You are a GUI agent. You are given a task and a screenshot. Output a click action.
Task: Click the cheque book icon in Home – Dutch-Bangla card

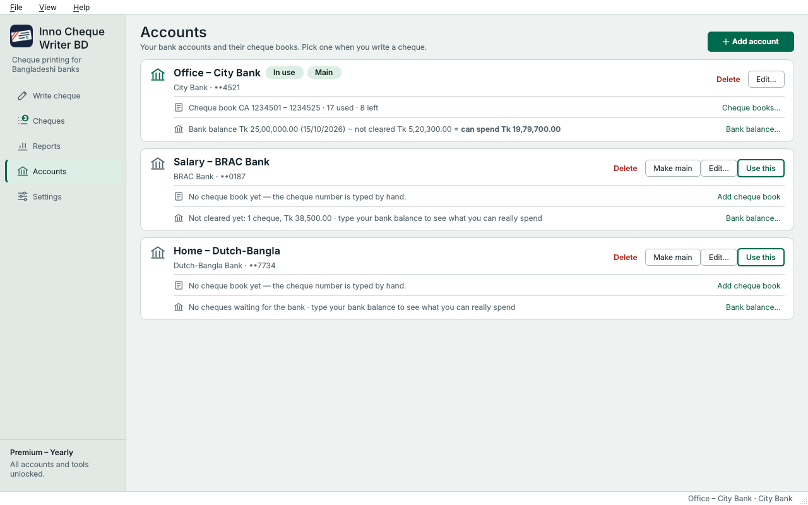(x=179, y=286)
